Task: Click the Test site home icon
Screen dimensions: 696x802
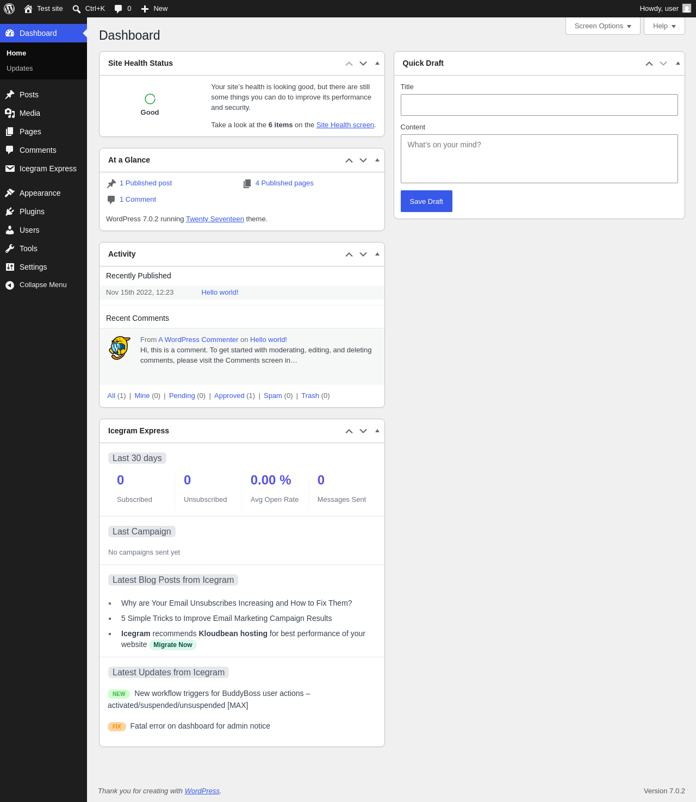Action: click(28, 9)
